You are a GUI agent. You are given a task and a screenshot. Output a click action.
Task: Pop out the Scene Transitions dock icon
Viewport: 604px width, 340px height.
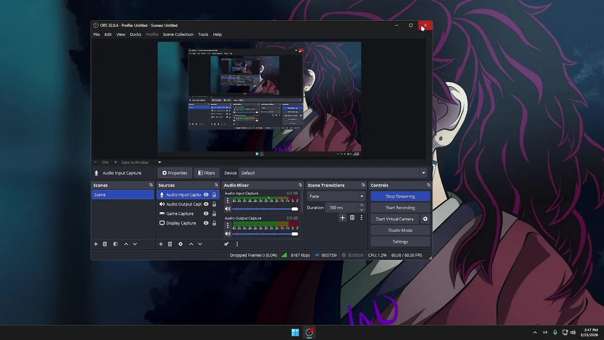pyautogui.click(x=363, y=185)
